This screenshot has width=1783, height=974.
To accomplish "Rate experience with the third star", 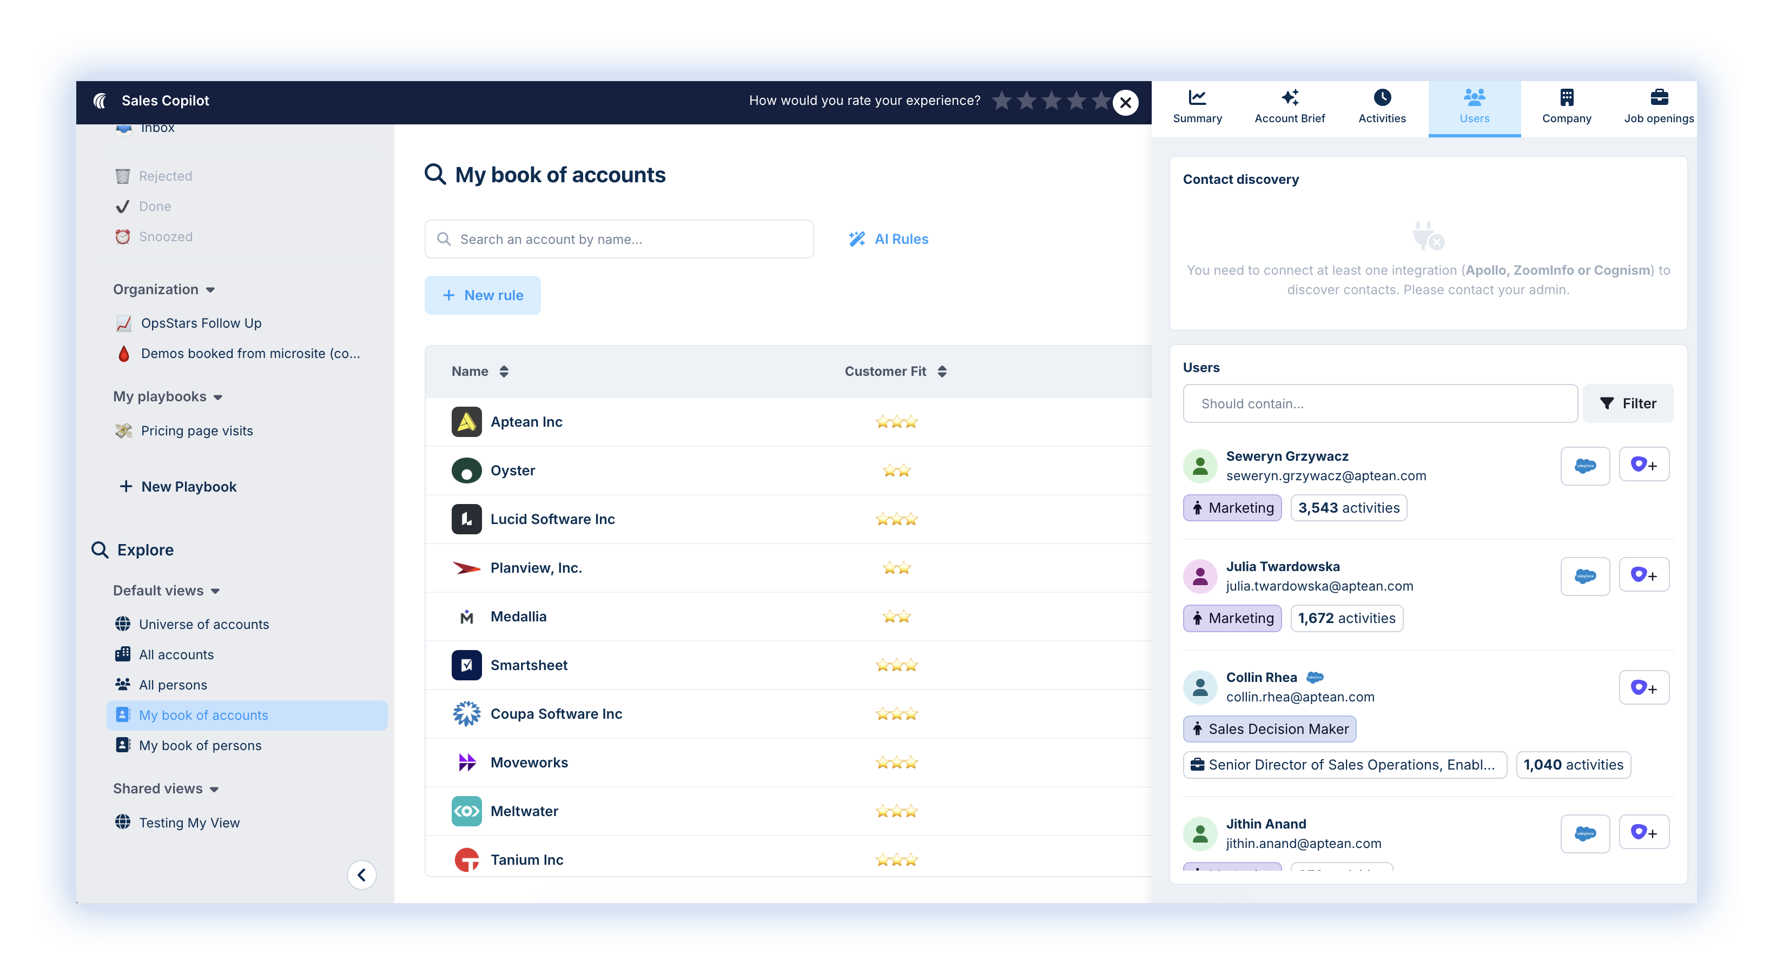I will pyautogui.click(x=1052, y=101).
